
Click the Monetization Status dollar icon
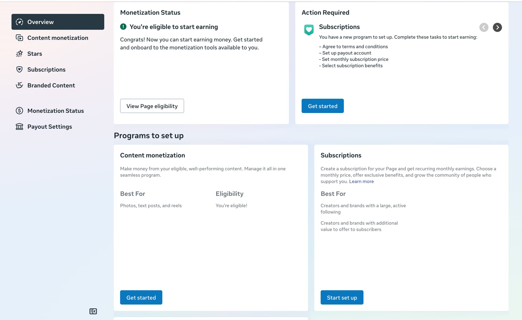pos(19,111)
